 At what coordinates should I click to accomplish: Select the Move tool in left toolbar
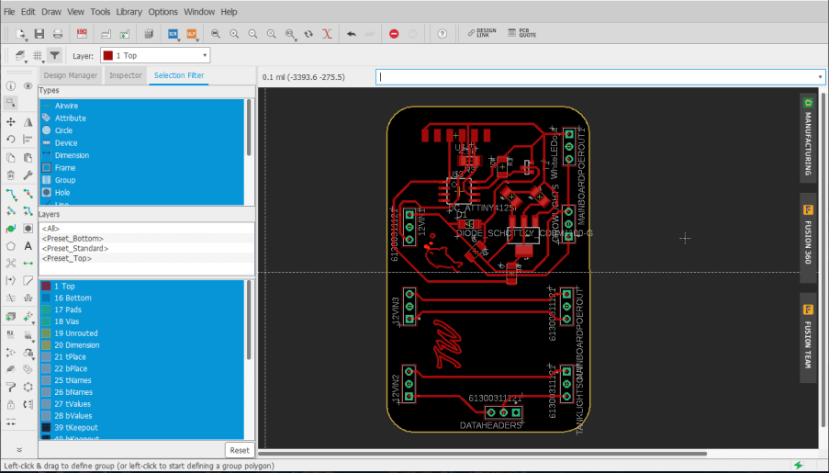click(10, 121)
